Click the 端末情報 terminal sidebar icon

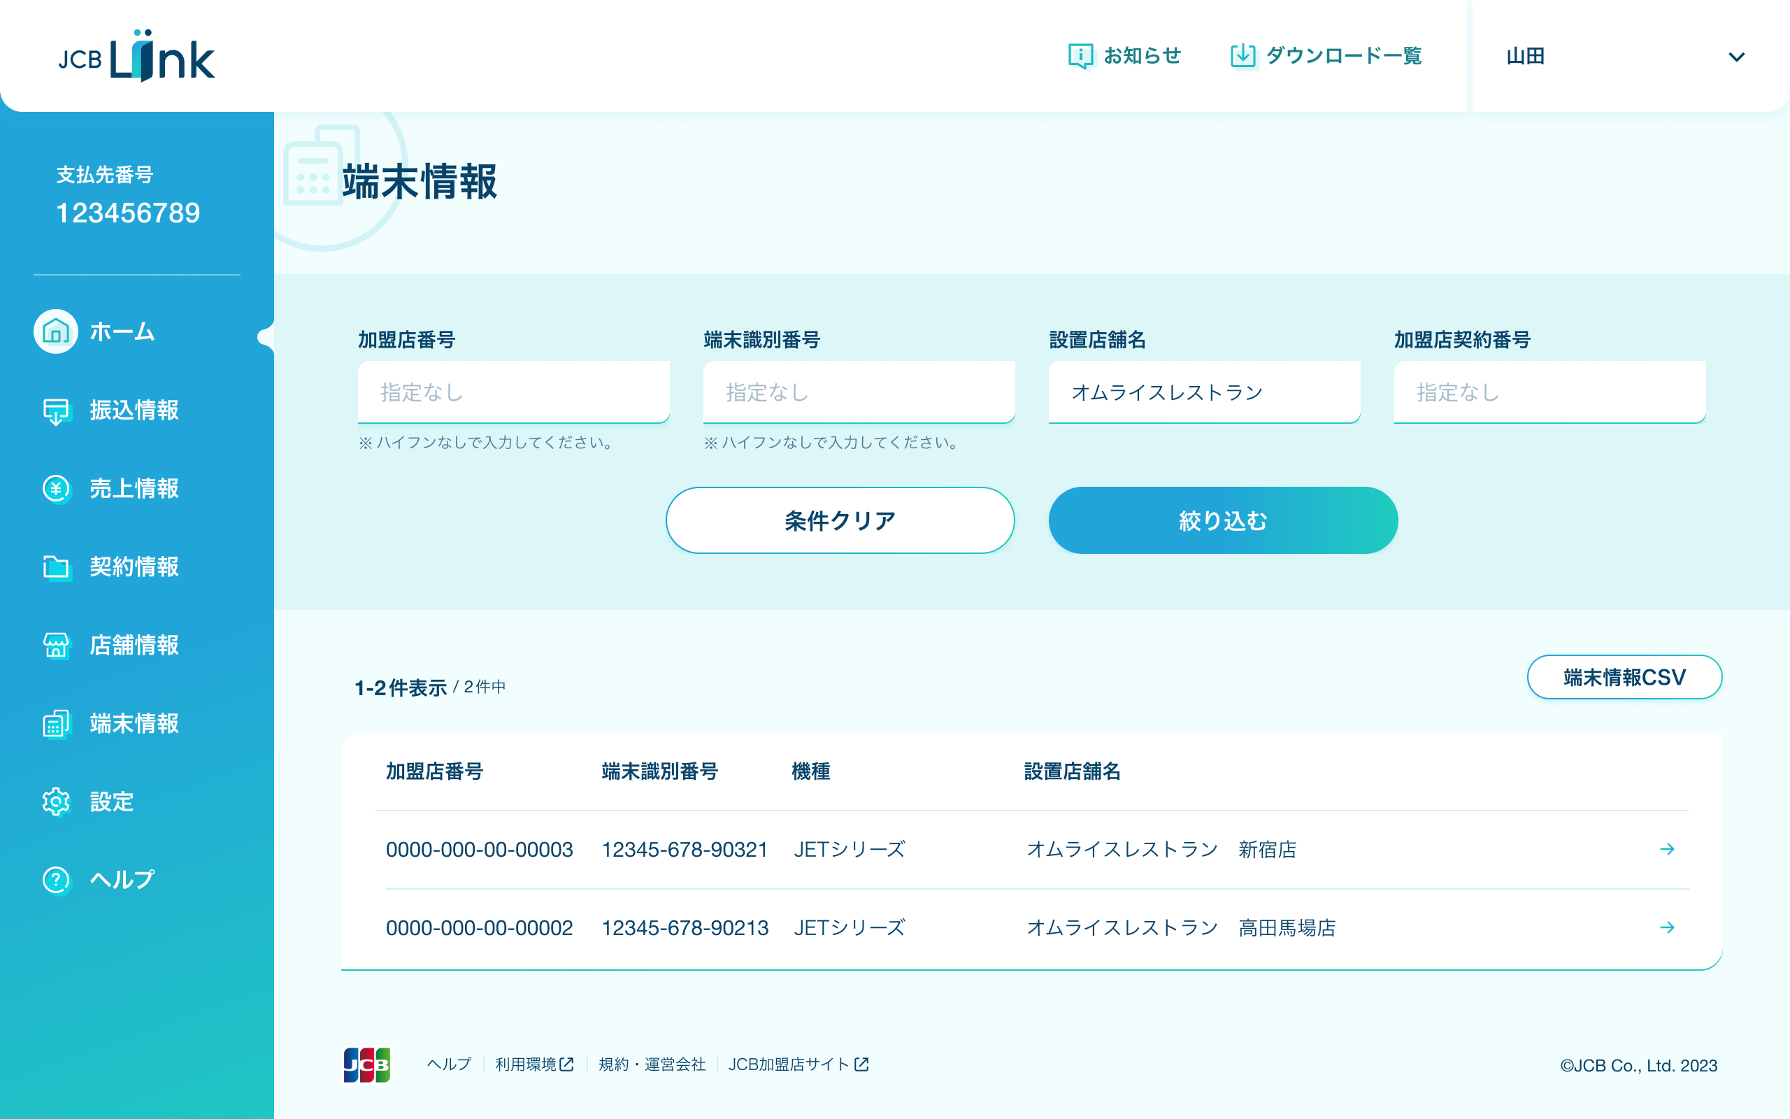click(55, 724)
